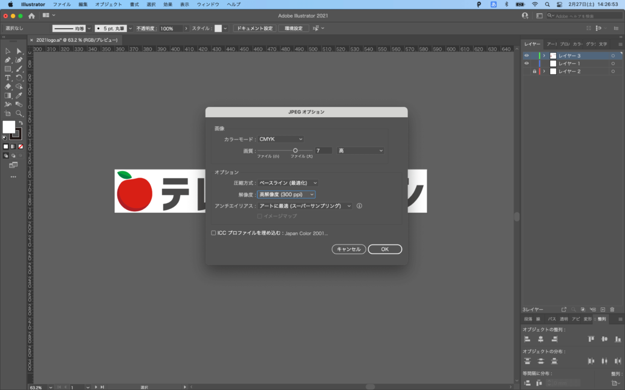625x390 pixels.
Task: Create new layer in Layers panel
Action: [x=603, y=310]
